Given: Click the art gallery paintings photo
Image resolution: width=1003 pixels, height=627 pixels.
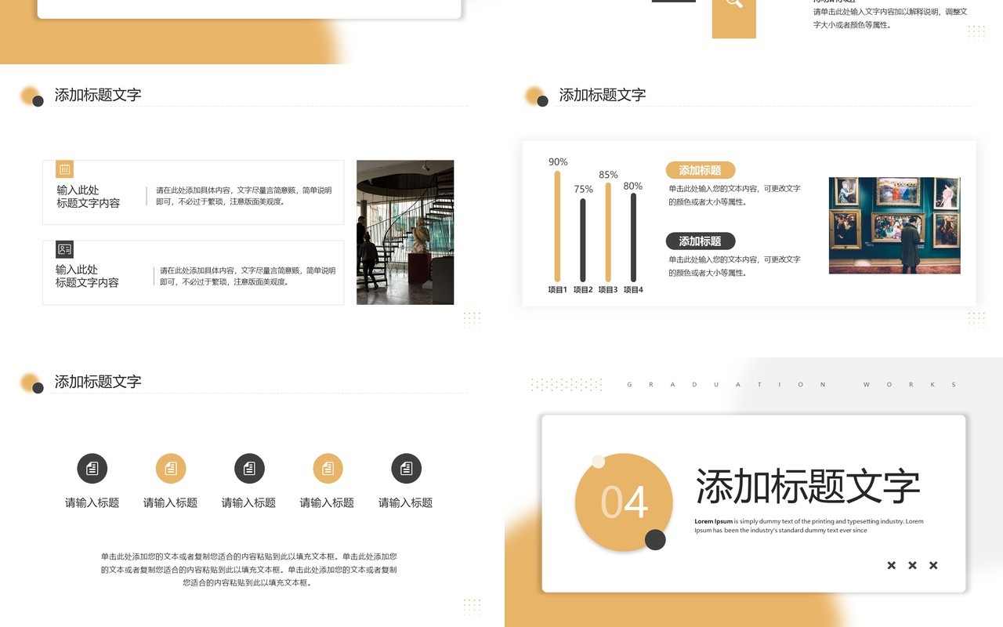Looking at the screenshot, I should (x=894, y=225).
